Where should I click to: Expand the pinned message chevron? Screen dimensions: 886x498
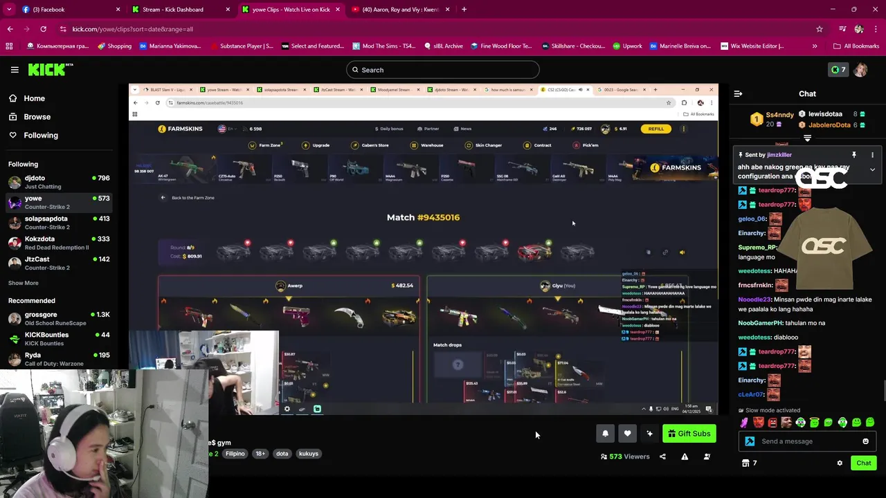(872, 169)
